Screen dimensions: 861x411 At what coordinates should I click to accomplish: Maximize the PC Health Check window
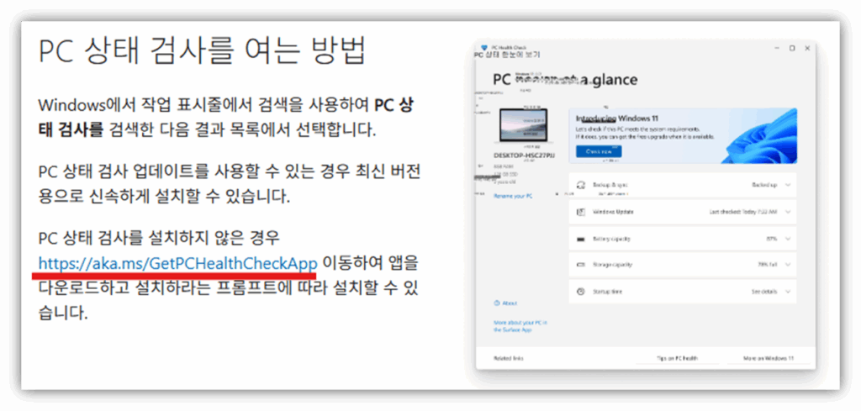[x=791, y=48]
